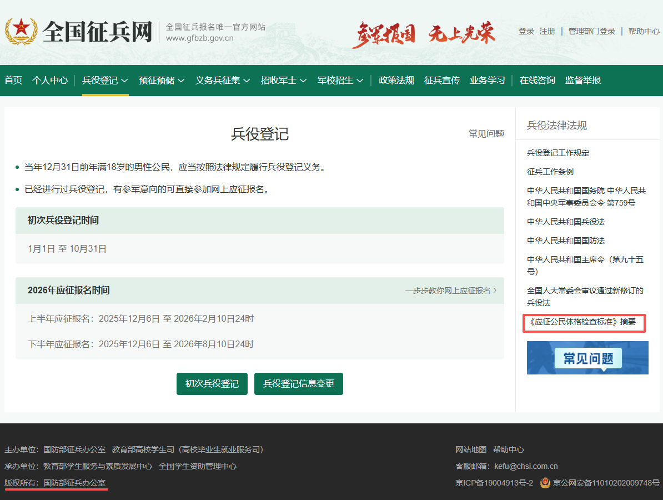Open 帮助中心 link in the header
The height and width of the screenshot is (500, 663).
click(644, 31)
